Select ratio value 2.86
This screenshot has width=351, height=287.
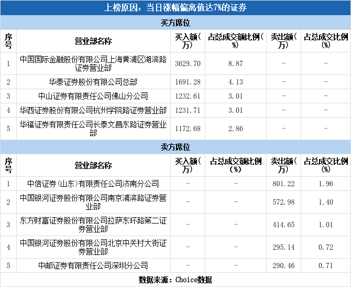[x=236, y=129]
